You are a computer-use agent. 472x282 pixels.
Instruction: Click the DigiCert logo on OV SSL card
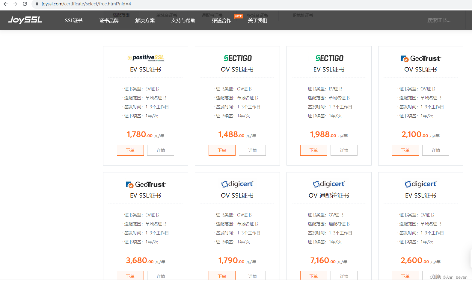(x=237, y=184)
